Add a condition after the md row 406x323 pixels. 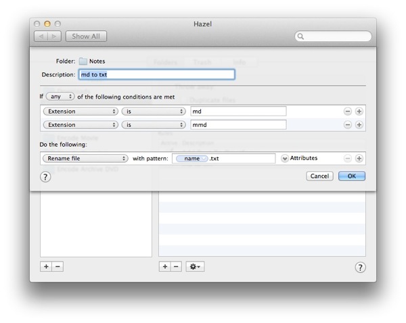click(359, 111)
